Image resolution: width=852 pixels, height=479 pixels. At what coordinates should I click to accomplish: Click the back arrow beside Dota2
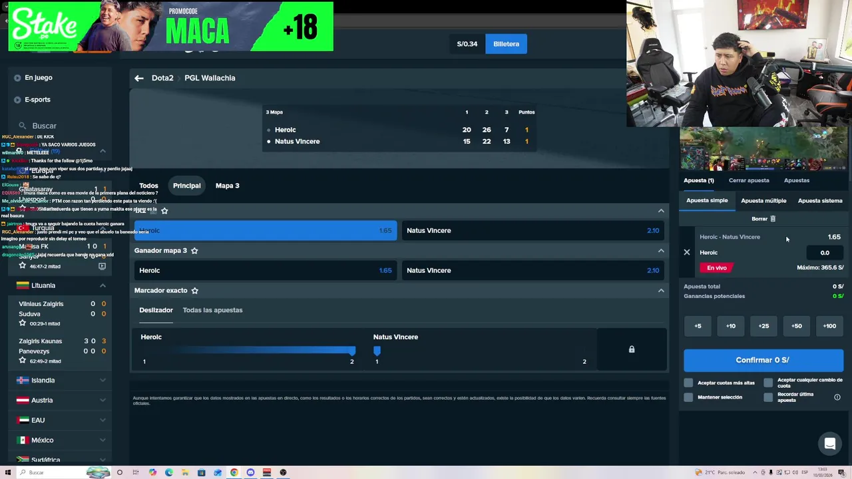point(139,78)
